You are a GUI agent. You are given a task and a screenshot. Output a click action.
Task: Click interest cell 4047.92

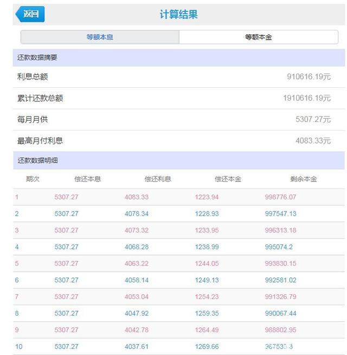coord(137,313)
